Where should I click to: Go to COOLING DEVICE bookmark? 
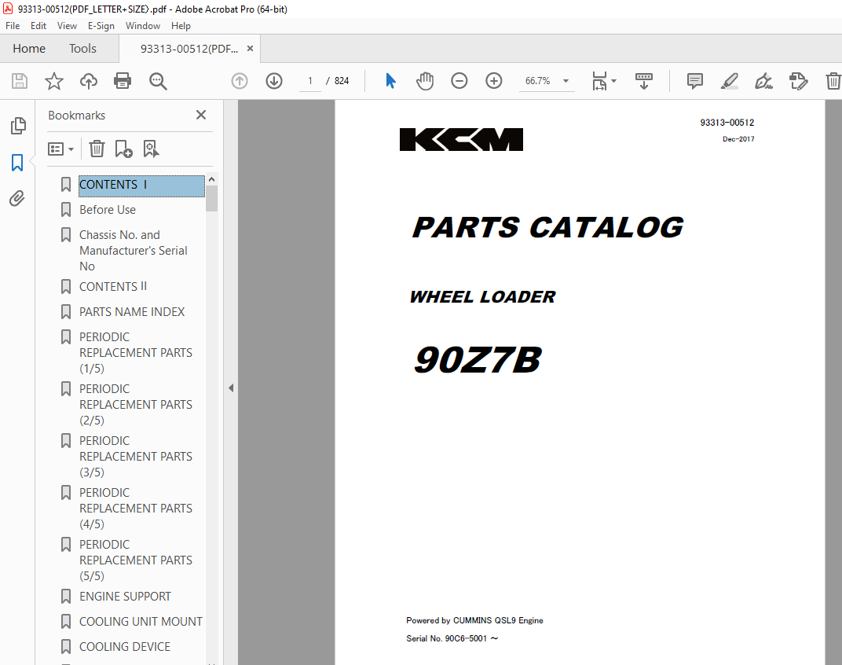coord(125,647)
